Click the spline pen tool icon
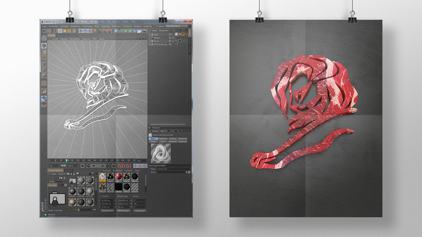Image resolution: width=422 pixels, height=237 pixels. point(121,31)
